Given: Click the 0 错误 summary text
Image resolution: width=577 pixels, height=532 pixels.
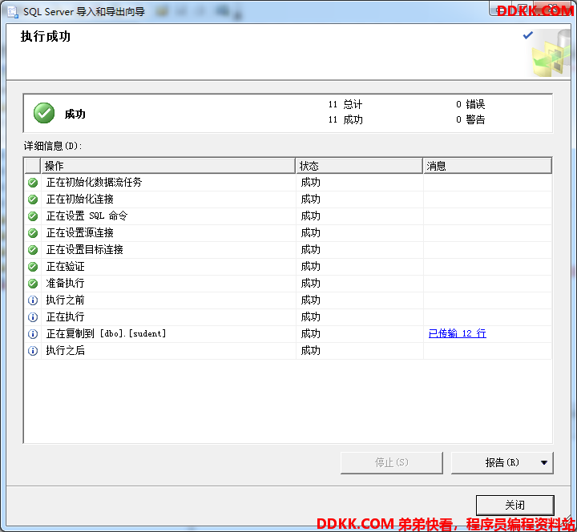Looking at the screenshot, I should pyautogui.click(x=470, y=104).
